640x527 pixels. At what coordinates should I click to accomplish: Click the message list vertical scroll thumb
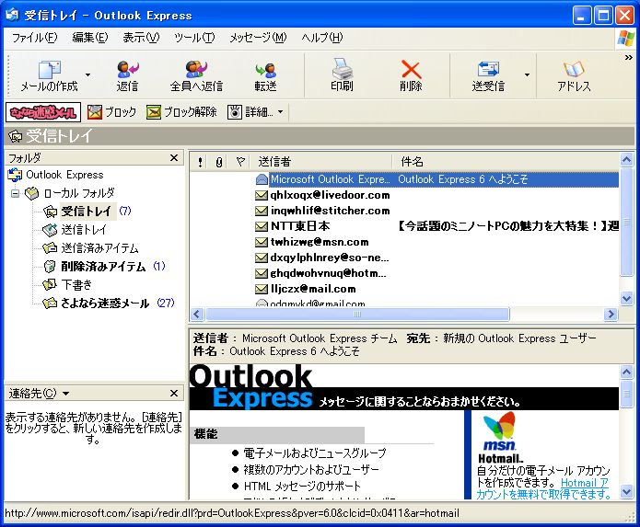[x=626, y=223]
